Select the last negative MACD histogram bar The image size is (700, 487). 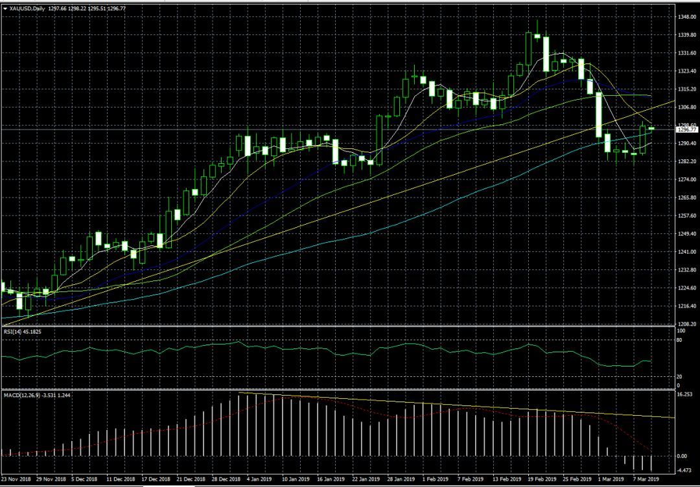(651, 464)
